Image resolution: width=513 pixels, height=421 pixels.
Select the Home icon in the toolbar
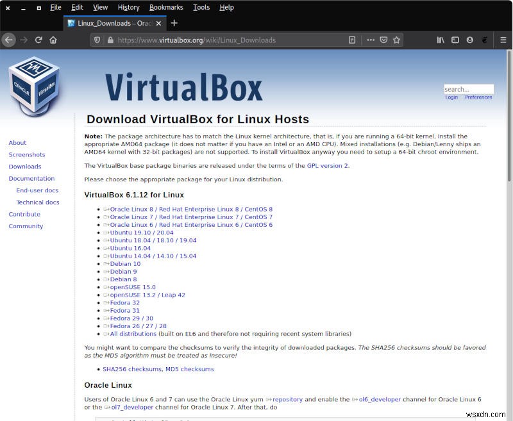pyautogui.click(x=54, y=40)
